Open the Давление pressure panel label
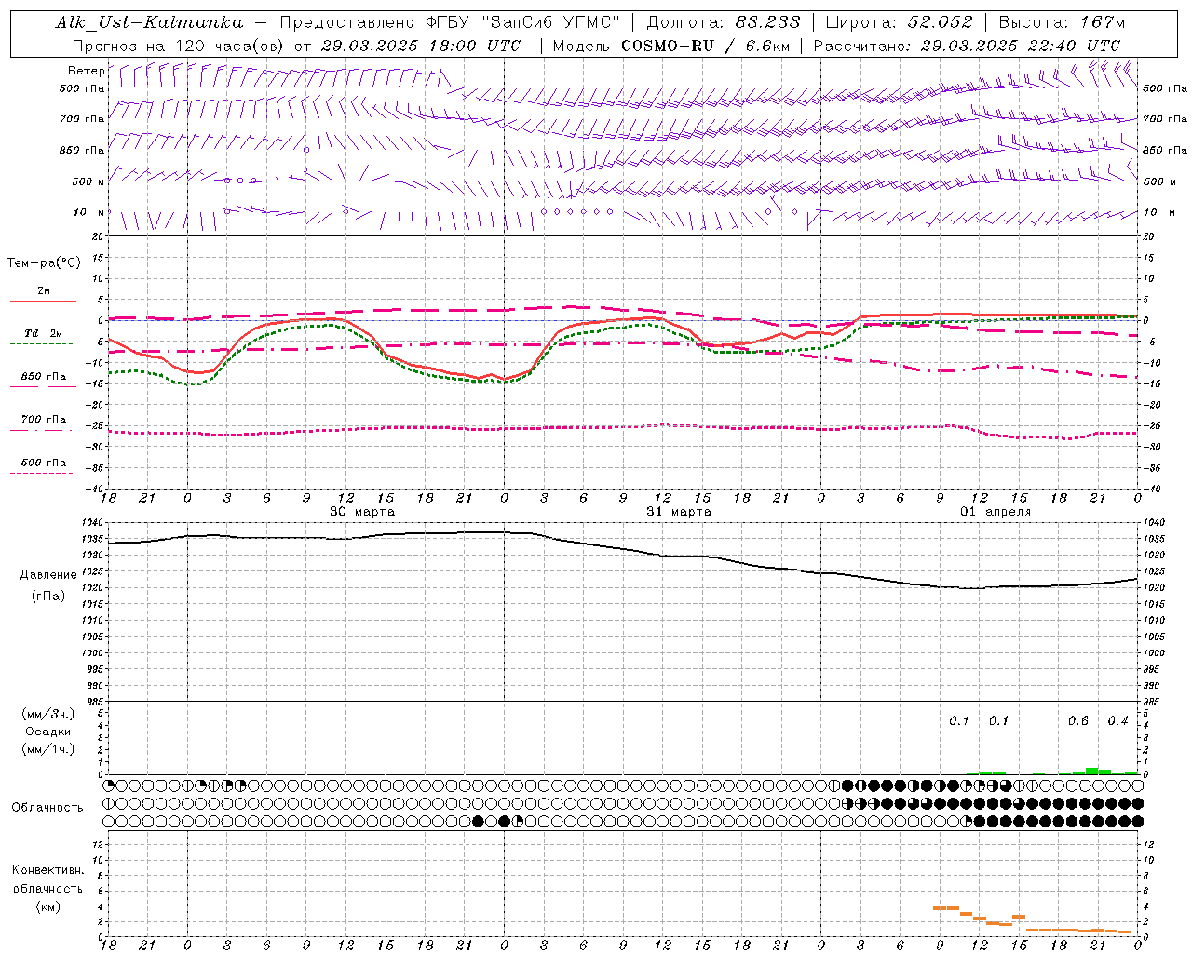The image size is (1192, 953). (x=48, y=575)
